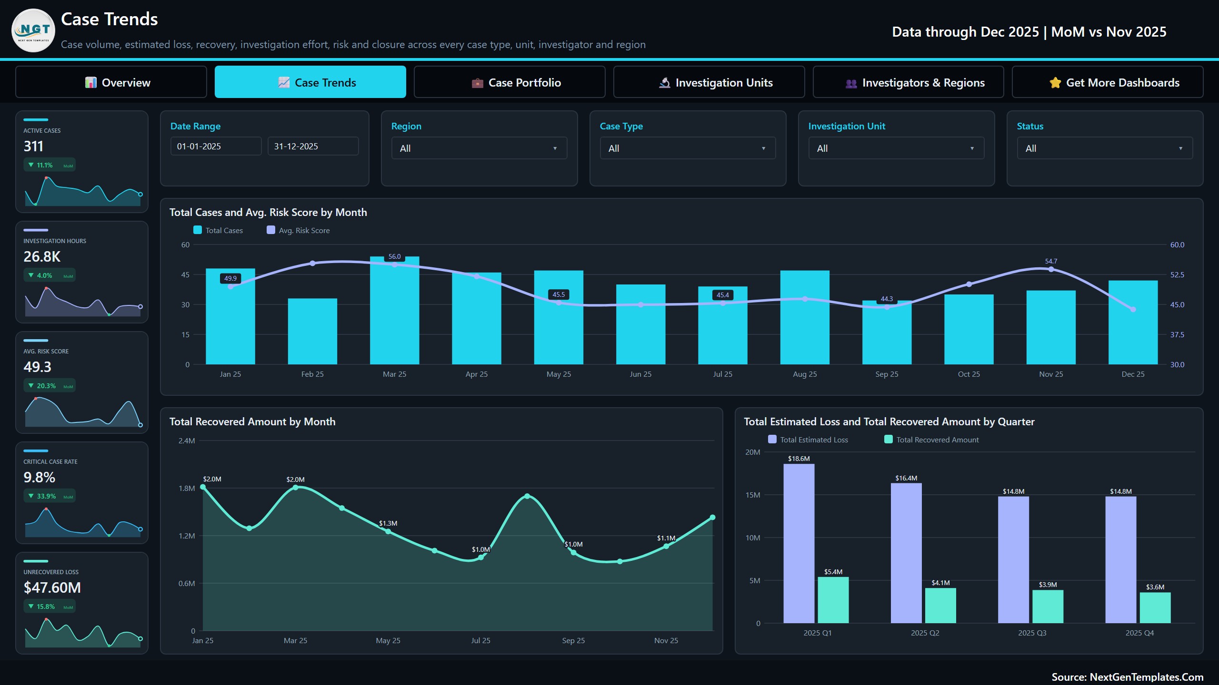Image resolution: width=1219 pixels, height=685 pixels.
Task: Click the 2025 Q4 $3.6M recovered bar
Action: point(1155,608)
